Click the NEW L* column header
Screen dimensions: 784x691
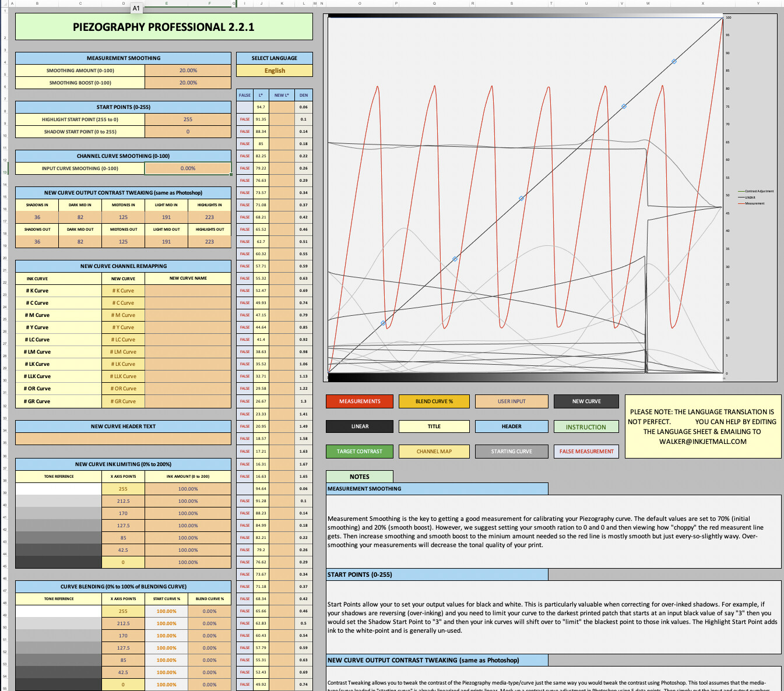282,95
